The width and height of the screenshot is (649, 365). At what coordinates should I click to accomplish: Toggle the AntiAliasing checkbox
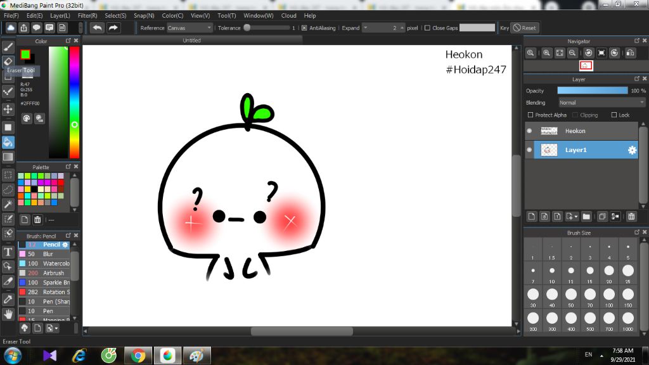coord(304,28)
